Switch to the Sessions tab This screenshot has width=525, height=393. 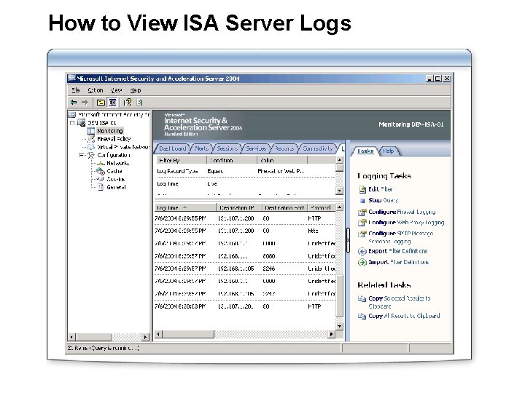(227, 148)
